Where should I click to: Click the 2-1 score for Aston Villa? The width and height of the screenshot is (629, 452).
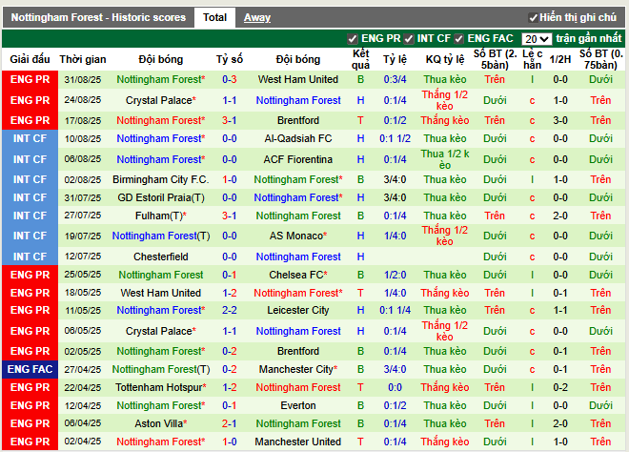tap(230, 423)
